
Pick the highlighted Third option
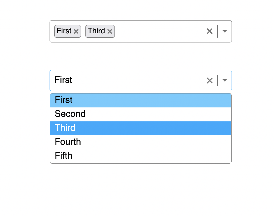pyautogui.click(x=141, y=128)
